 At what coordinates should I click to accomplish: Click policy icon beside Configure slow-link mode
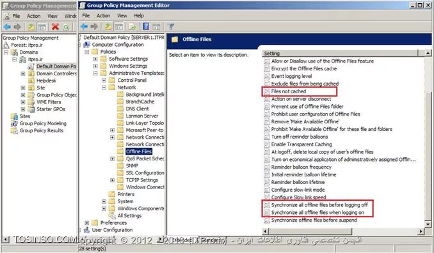(x=267, y=190)
